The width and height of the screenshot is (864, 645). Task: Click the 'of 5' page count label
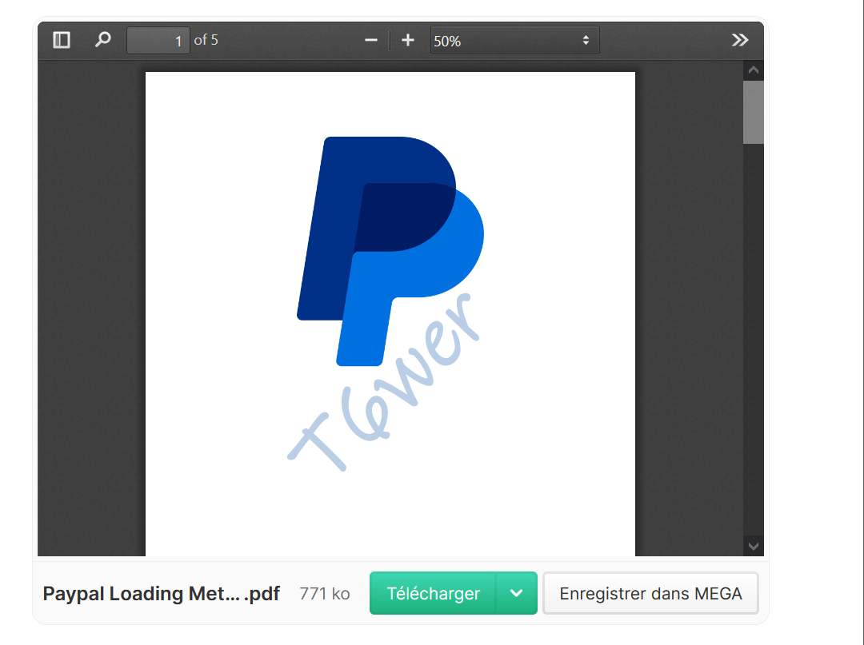tap(206, 40)
